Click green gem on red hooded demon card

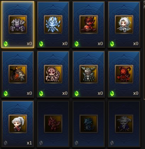coord(112,94)
